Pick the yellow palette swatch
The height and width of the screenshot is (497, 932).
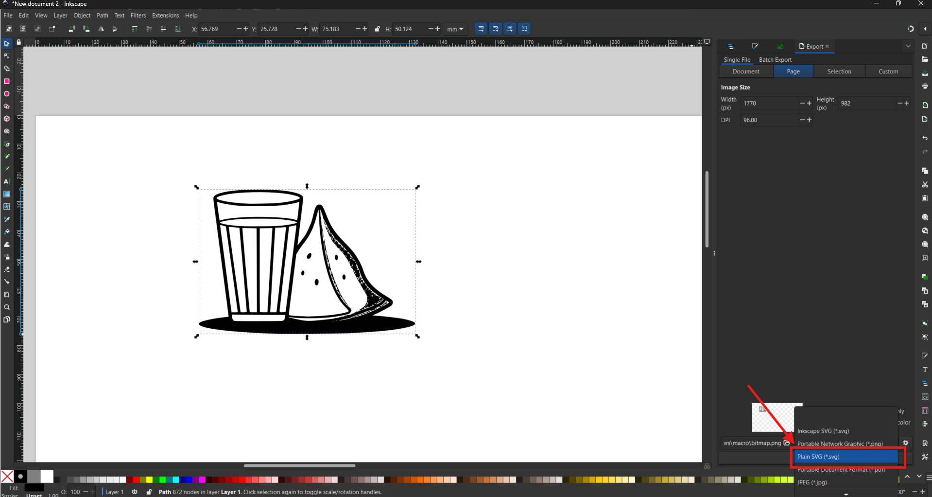[x=150, y=479]
